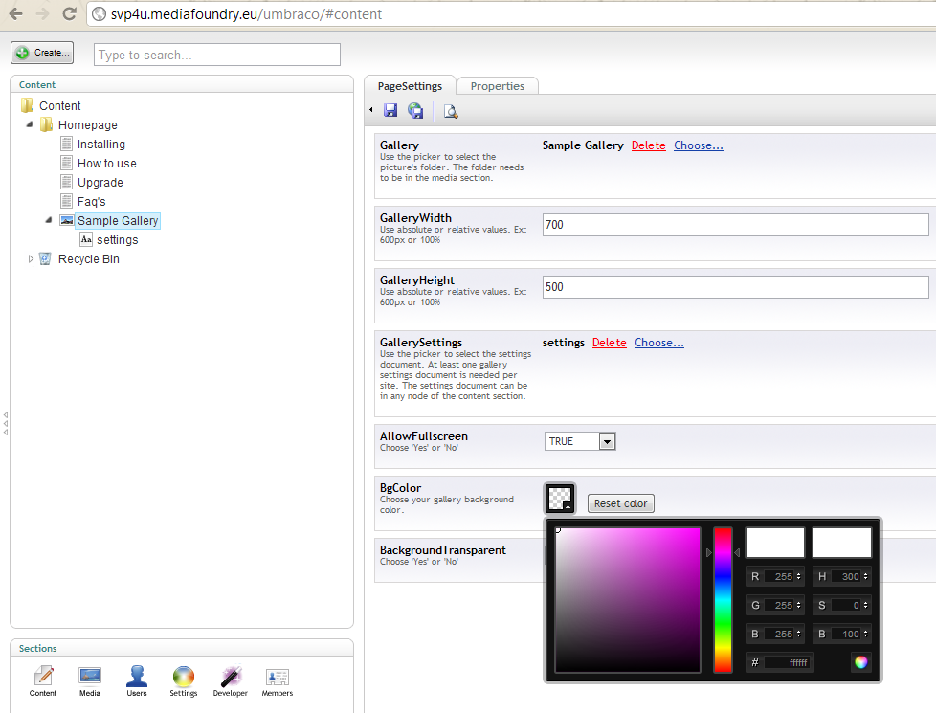Click inside the magenta color gradient square

point(628,599)
